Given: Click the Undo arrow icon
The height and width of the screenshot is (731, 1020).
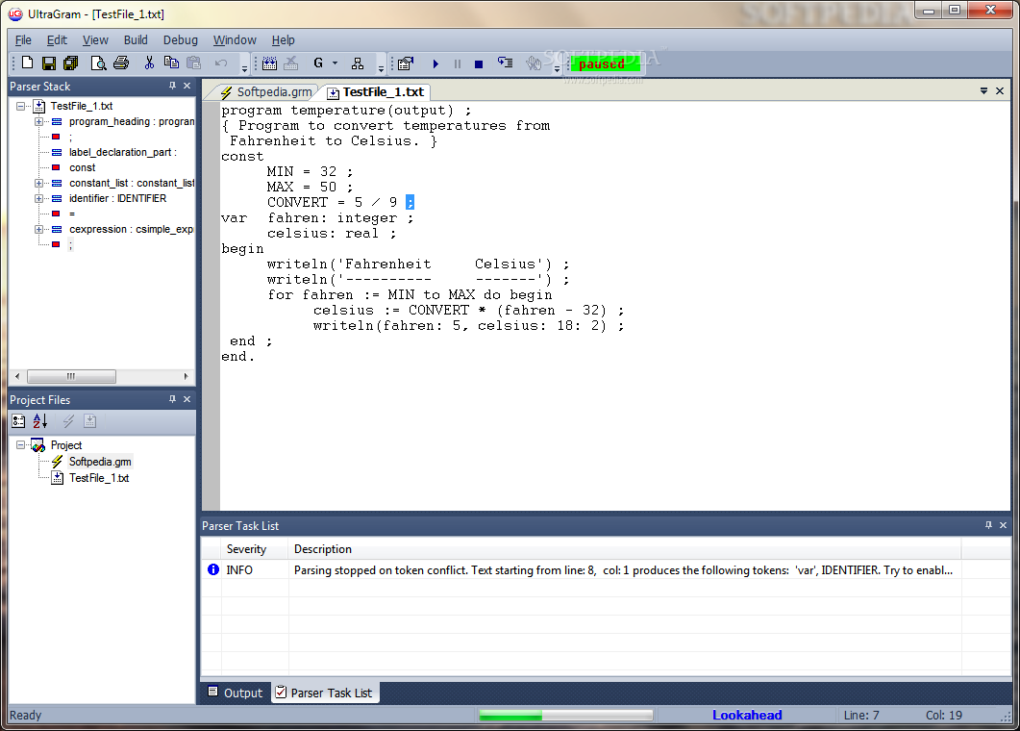Looking at the screenshot, I should pyautogui.click(x=221, y=63).
